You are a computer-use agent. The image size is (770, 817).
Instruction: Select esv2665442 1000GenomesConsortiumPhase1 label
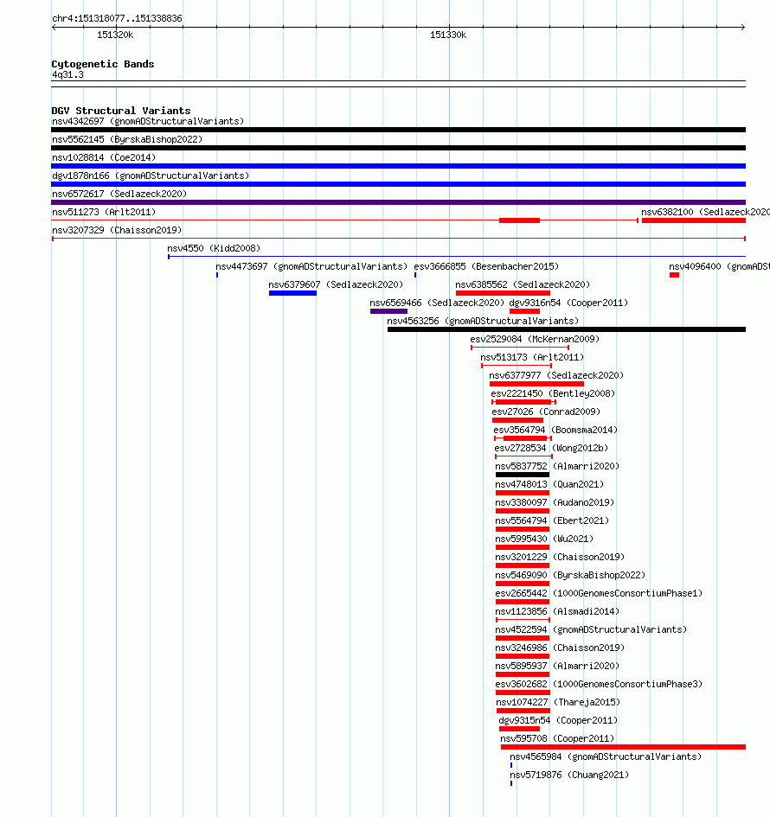click(599, 593)
